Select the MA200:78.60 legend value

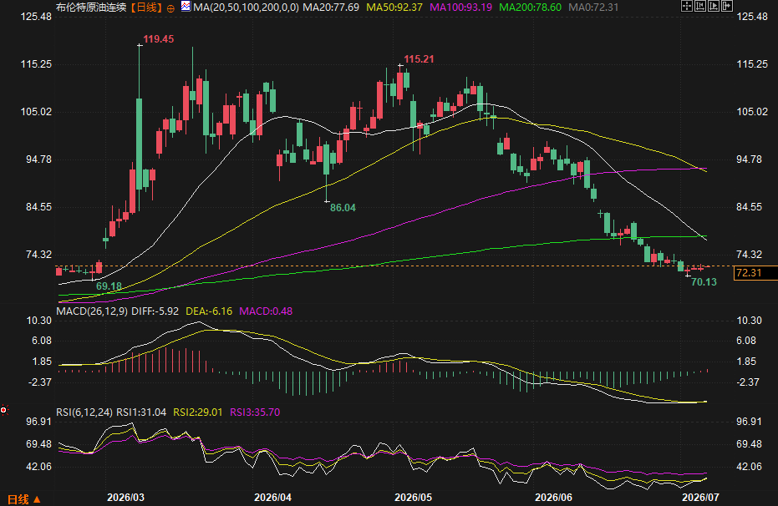coord(530,8)
